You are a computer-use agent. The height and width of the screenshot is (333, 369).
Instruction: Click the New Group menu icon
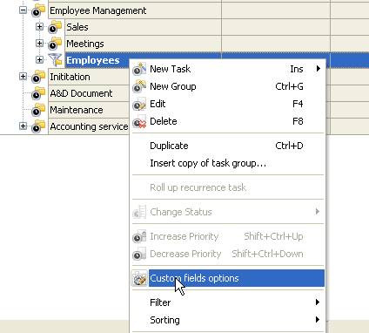pos(139,86)
